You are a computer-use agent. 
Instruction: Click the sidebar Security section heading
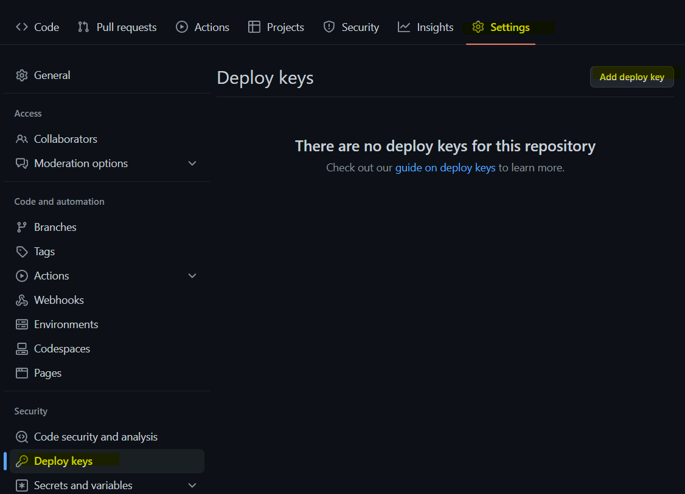(x=30, y=411)
